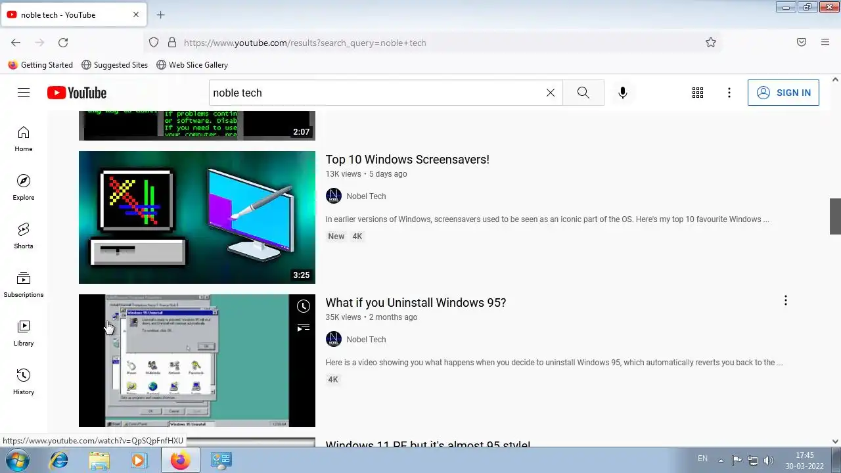Click scrollbar down arrow
The width and height of the screenshot is (841, 473).
click(x=835, y=442)
